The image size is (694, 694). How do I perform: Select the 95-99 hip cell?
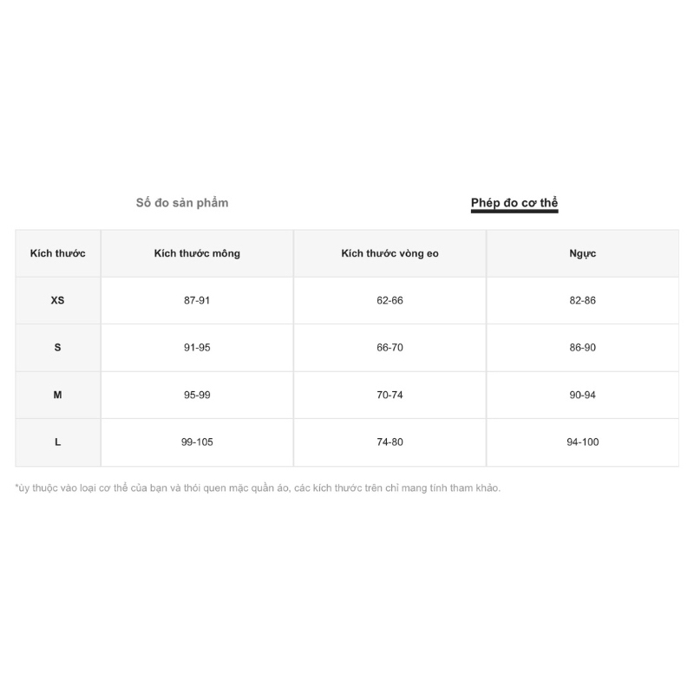pyautogui.click(x=197, y=395)
